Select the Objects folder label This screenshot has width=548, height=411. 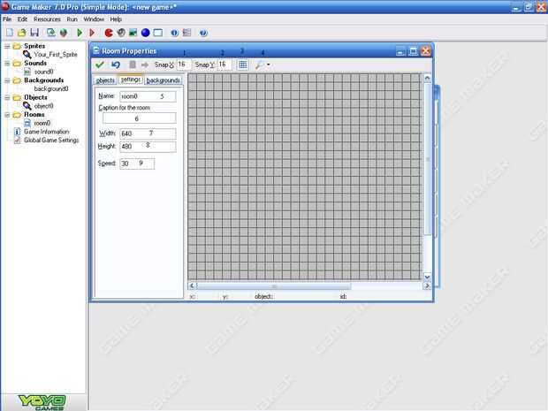(35, 97)
